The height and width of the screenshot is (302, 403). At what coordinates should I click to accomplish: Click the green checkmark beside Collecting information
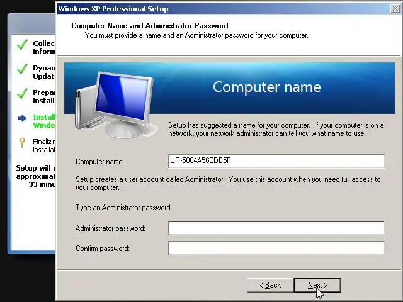pyautogui.click(x=23, y=45)
